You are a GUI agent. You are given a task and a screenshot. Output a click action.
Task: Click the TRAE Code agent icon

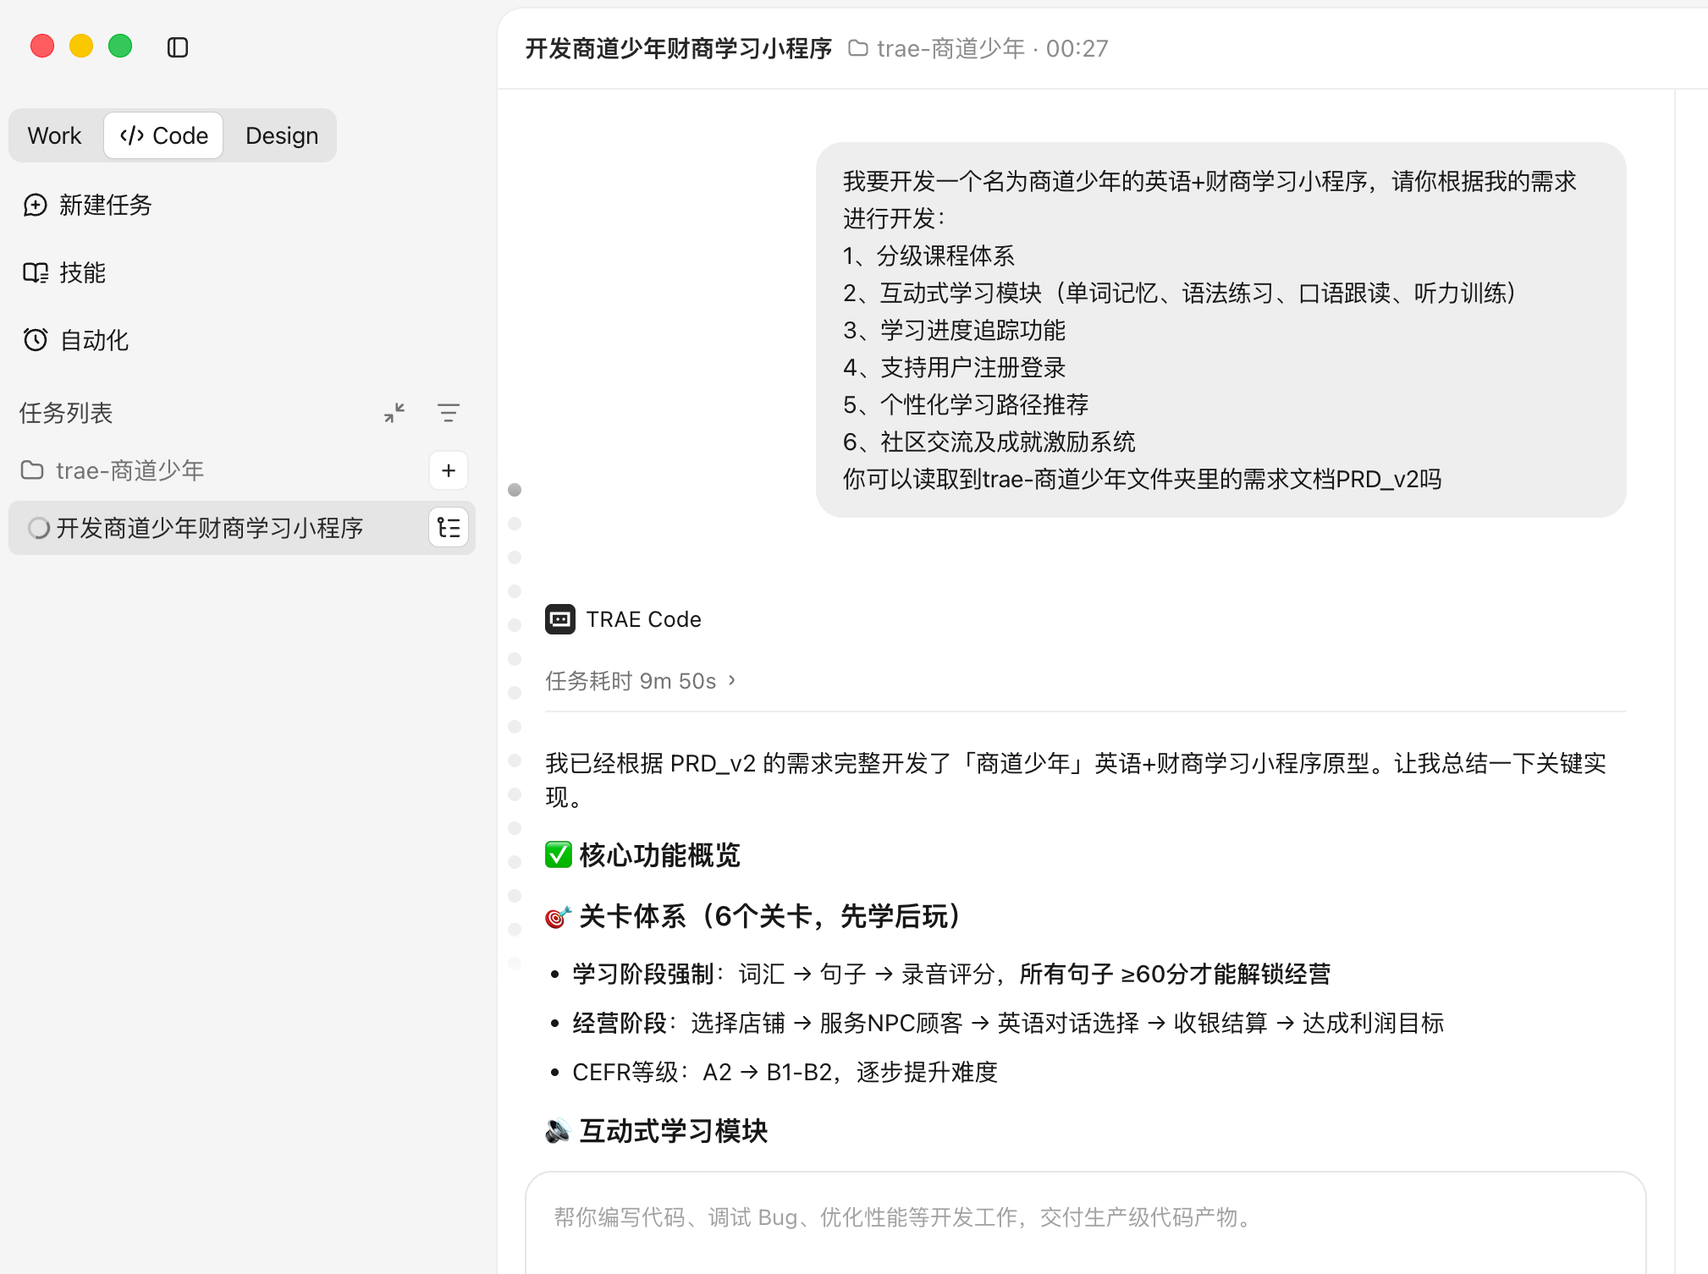pyautogui.click(x=560, y=619)
